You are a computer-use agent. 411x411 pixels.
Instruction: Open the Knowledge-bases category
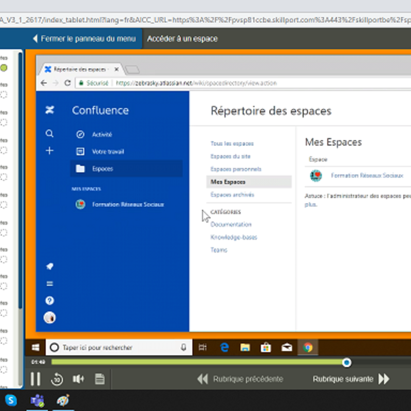tap(234, 237)
